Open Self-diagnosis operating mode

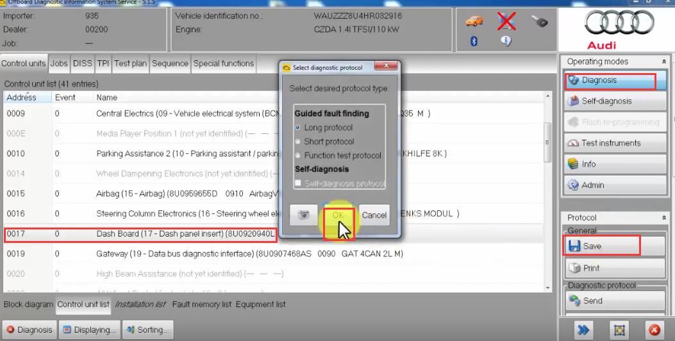click(x=615, y=101)
